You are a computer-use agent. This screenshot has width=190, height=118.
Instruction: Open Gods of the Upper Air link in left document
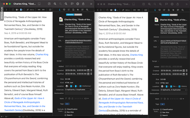(x=25, y=104)
